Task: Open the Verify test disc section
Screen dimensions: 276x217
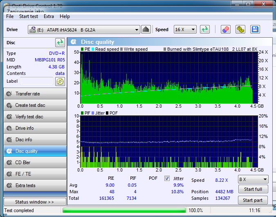Action: point(35,117)
